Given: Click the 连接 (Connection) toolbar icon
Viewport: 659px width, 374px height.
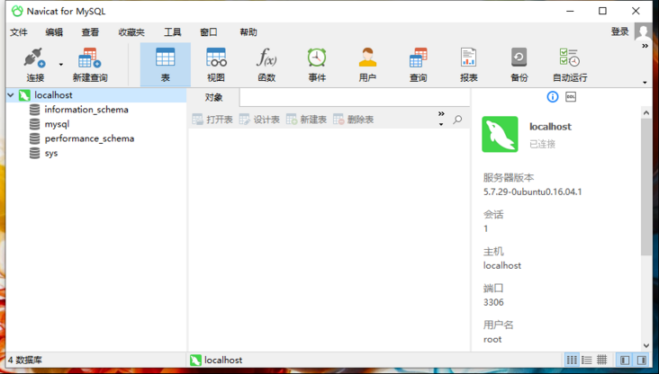Looking at the screenshot, I should pos(35,64).
